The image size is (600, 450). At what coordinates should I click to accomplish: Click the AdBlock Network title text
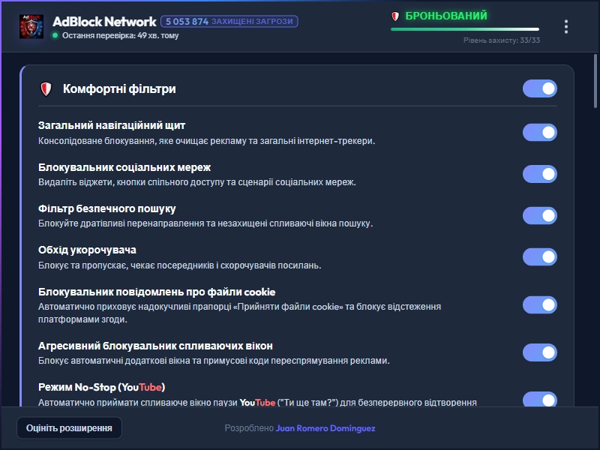tap(104, 22)
